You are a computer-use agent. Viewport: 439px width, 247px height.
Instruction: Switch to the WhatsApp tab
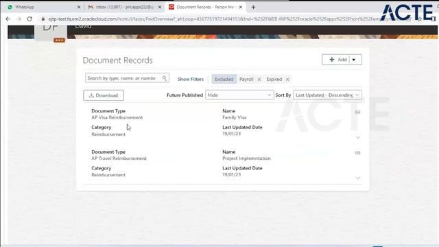click(42, 8)
